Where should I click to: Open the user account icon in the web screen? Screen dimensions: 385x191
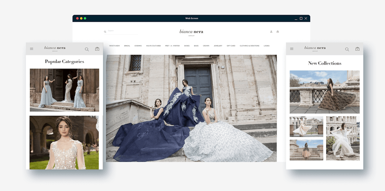tap(271, 32)
